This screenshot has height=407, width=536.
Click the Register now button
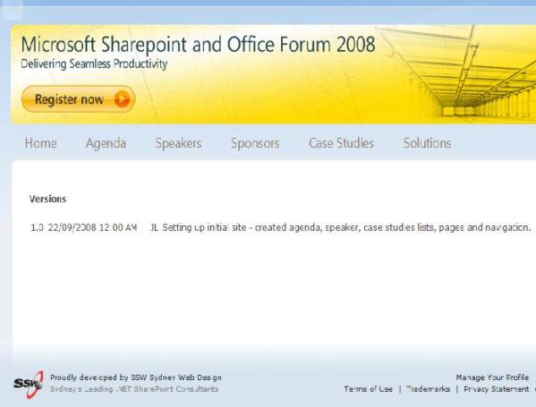point(78,99)
